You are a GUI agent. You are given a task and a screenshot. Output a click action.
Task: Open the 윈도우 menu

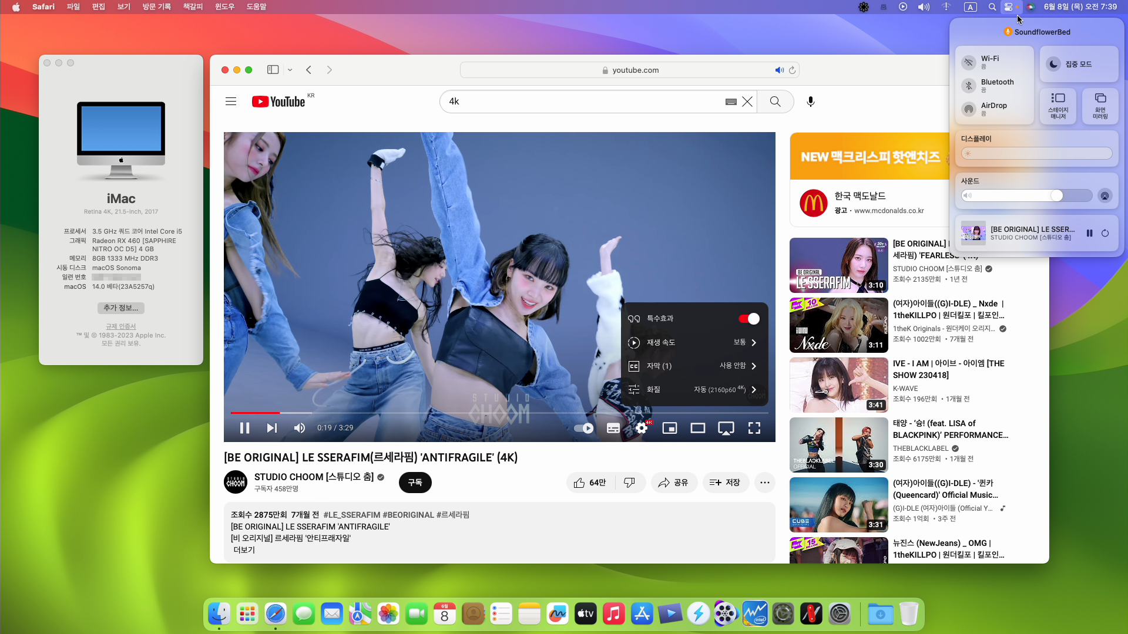tap(224, 7)
